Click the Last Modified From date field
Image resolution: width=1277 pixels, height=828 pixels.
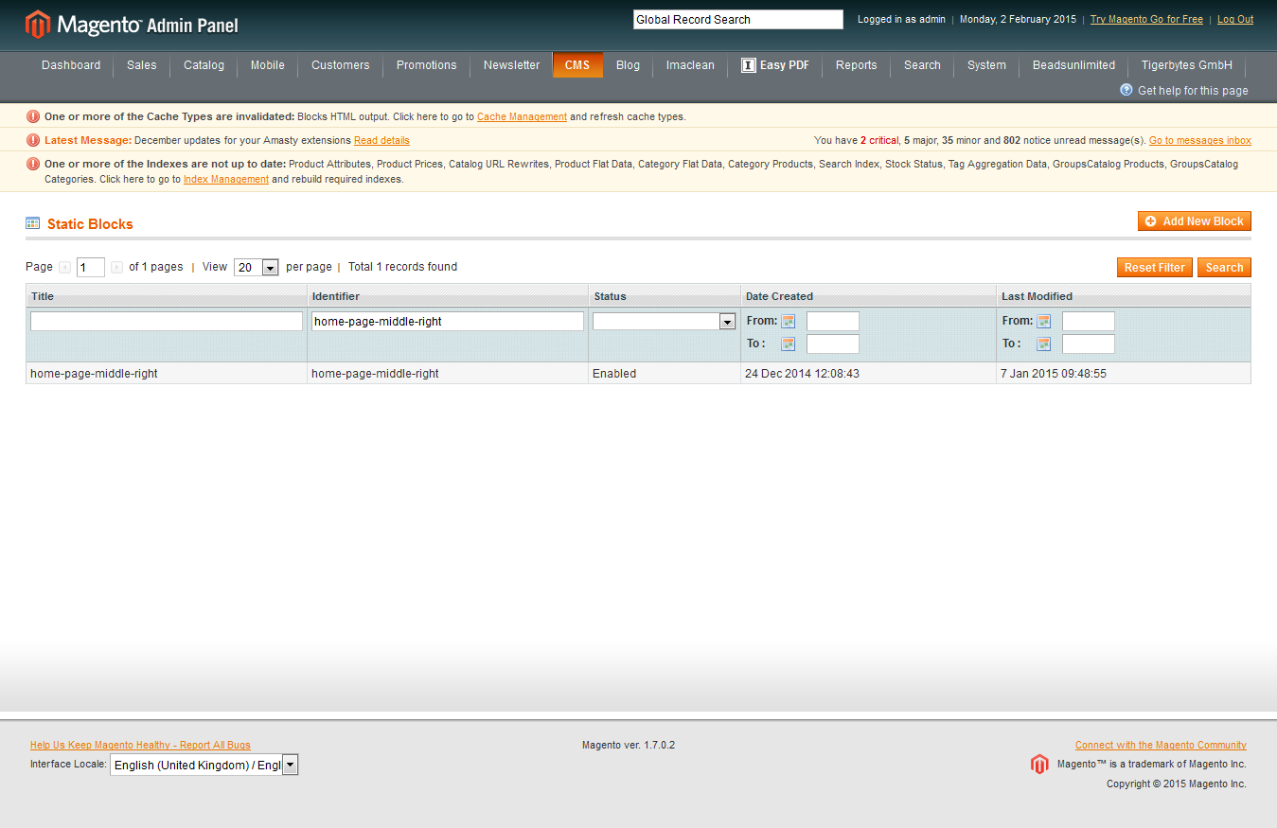pyautogui.click(x=1089, y=322)
